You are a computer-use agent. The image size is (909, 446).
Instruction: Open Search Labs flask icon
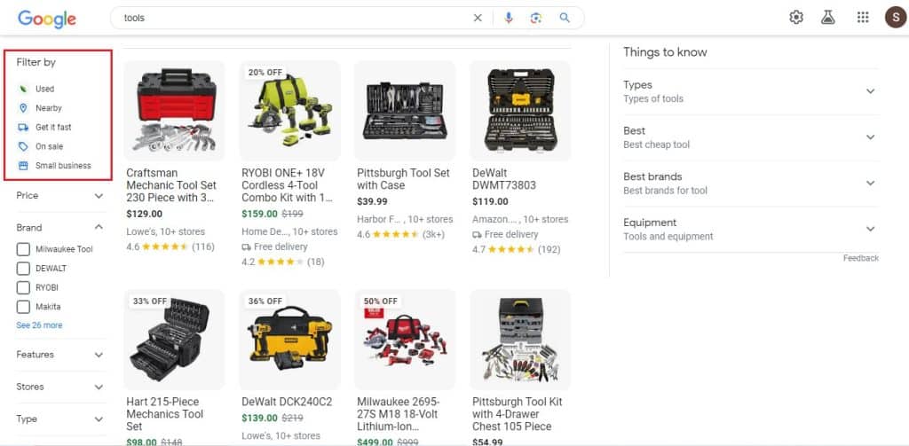coord(828,18)
